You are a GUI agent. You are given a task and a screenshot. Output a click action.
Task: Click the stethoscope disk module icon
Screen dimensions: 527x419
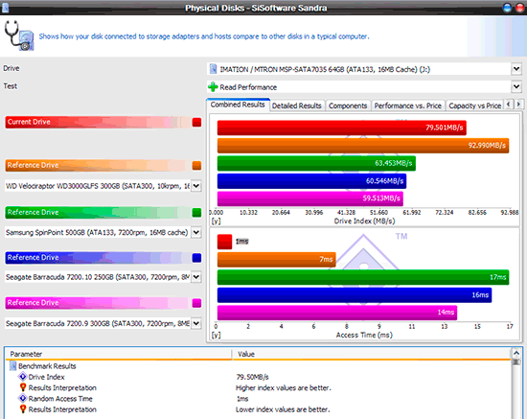(19, 35)
